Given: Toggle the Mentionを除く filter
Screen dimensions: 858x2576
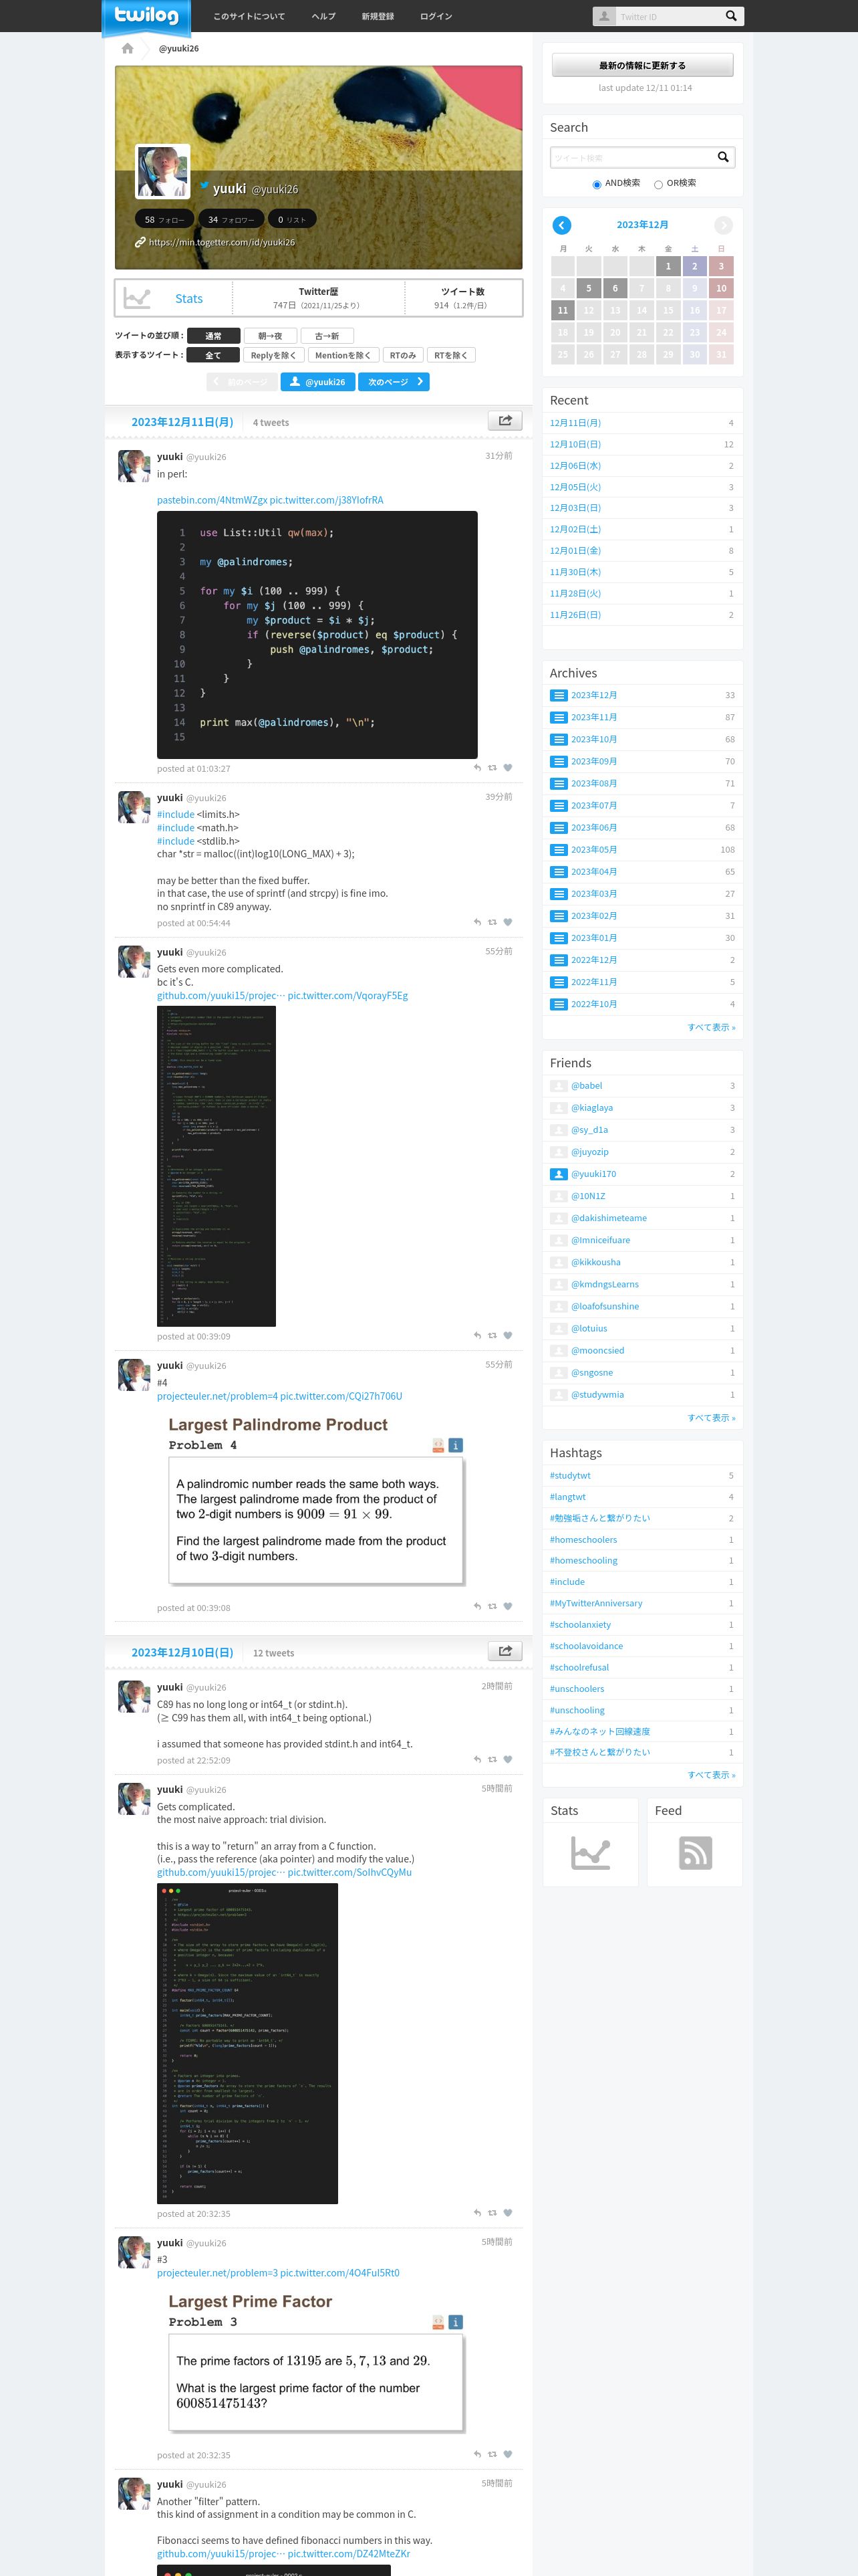Looking at the screenshot, I should [343, 355].
